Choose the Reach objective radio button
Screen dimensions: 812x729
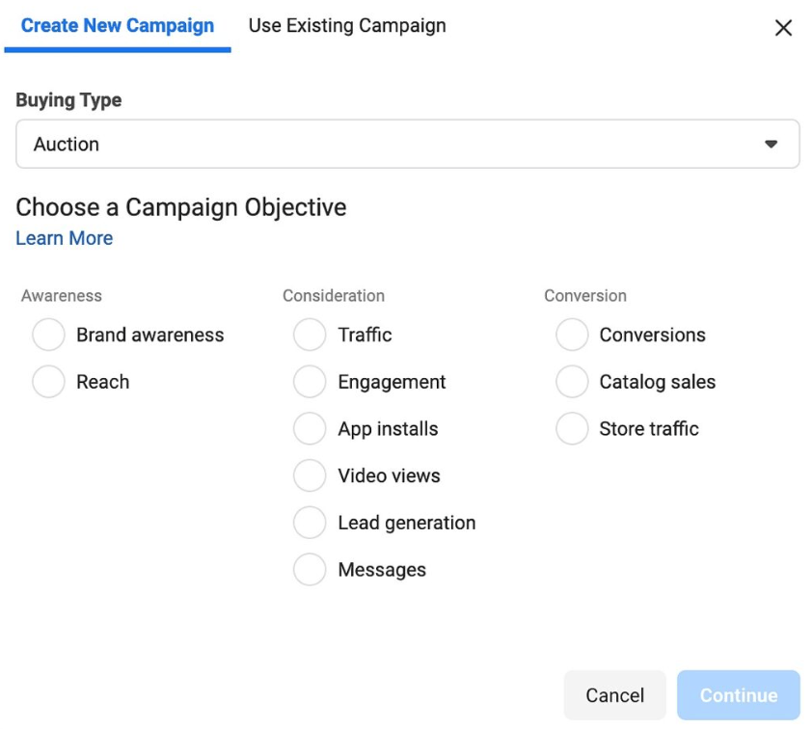pyautogui.click(x=48, y=382)
